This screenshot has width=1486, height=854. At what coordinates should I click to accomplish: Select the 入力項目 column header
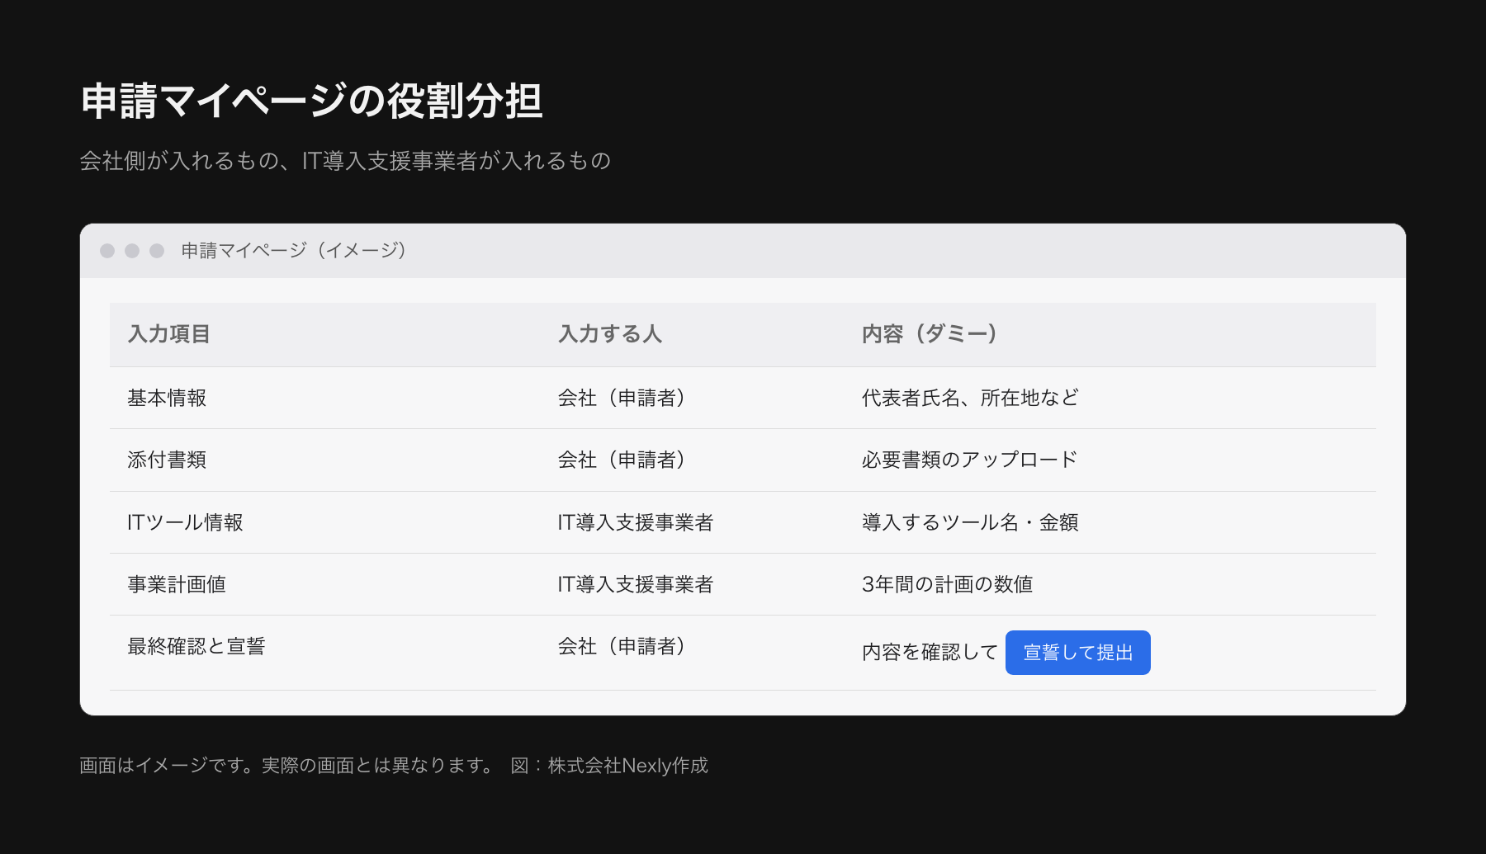tap(168, 334)
